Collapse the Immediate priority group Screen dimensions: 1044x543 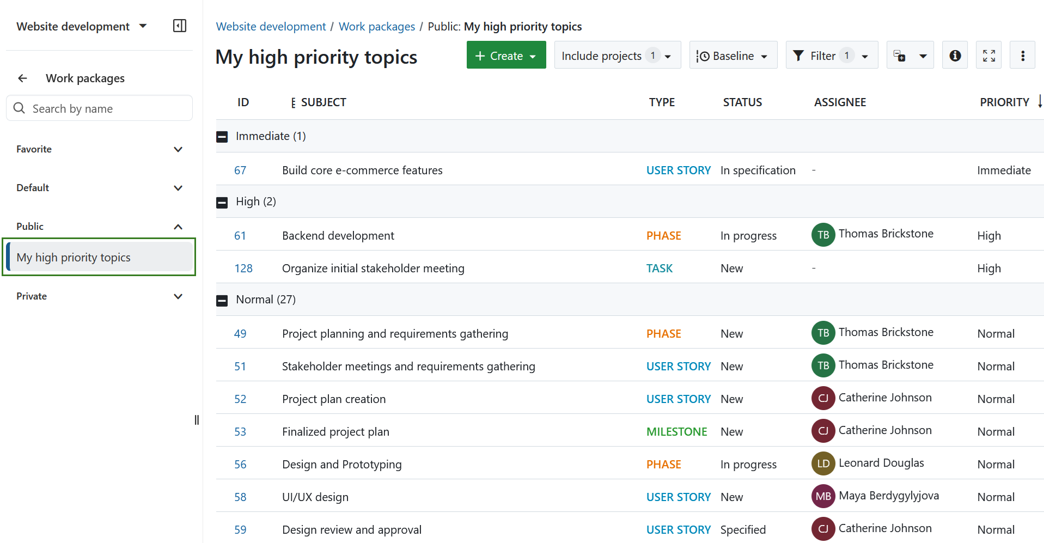pyautogui.click(x=222, y=136)
